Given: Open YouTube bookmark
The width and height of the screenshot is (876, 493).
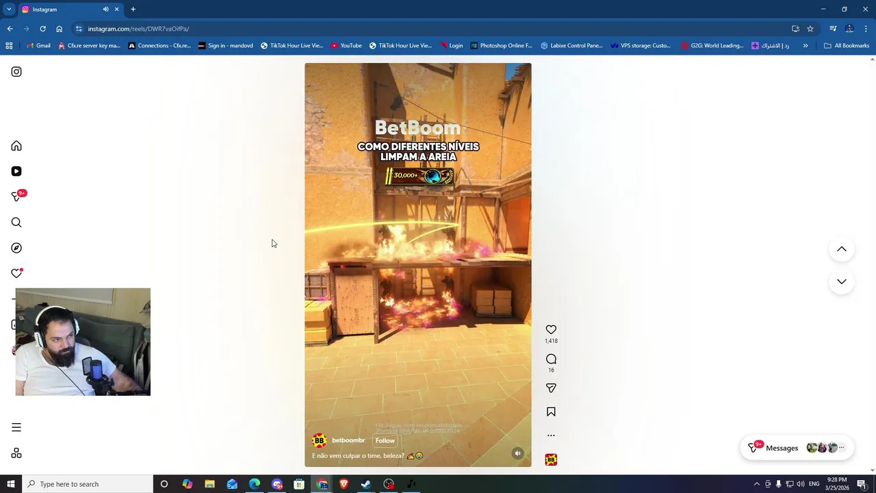Looking at the screenshot, I should 346,46.
